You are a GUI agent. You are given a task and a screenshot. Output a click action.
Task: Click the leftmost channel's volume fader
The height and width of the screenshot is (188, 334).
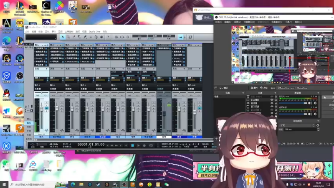pos(41,109)
